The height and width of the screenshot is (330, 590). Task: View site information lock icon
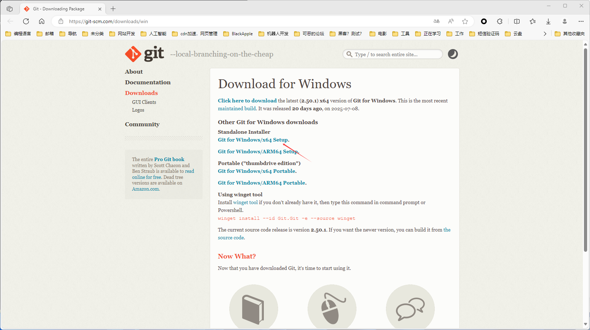coord(61,21)
